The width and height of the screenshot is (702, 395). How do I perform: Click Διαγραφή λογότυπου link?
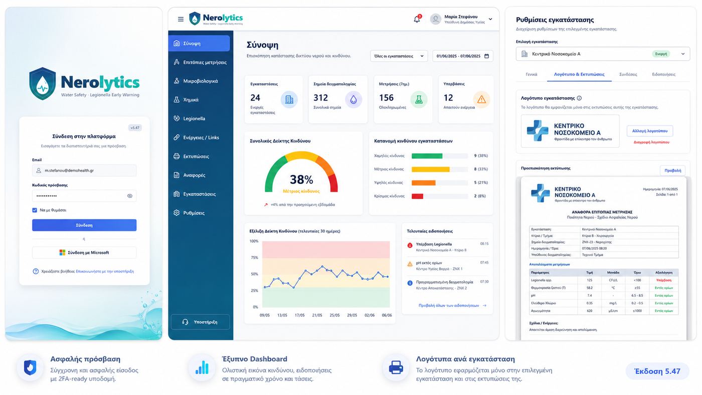coord(651,142)
